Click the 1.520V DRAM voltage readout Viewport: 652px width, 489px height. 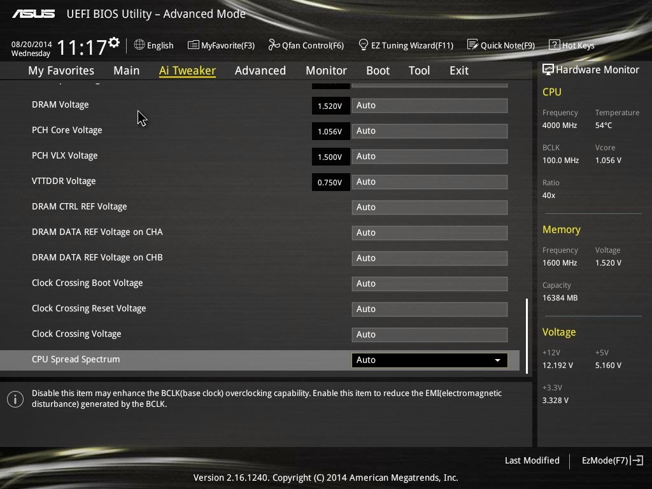tap(330, 106)
